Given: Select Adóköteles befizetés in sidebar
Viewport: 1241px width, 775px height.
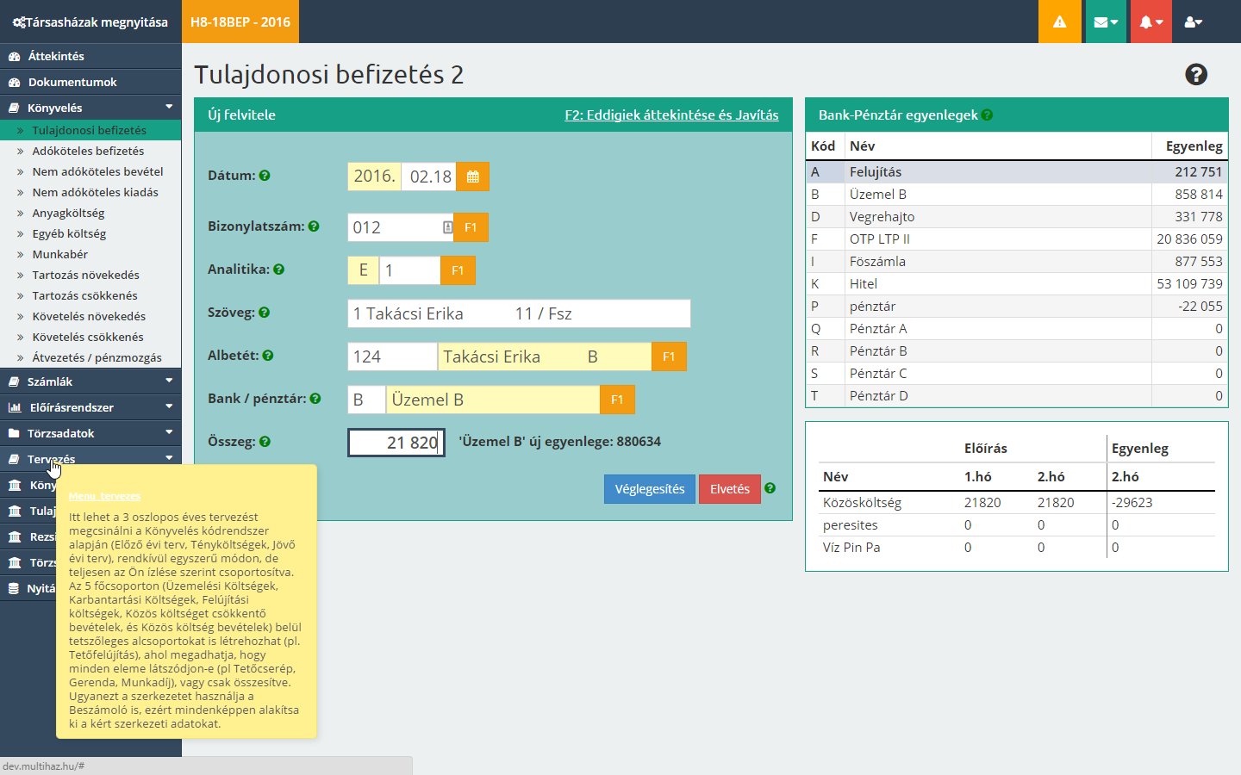Looking at the screenshot, I should click(88, 151).
